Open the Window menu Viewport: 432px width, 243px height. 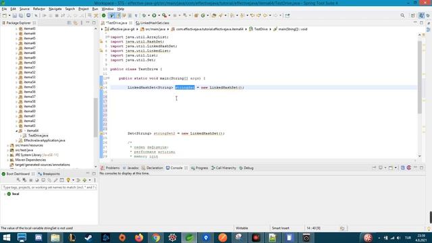pos(107,9)
